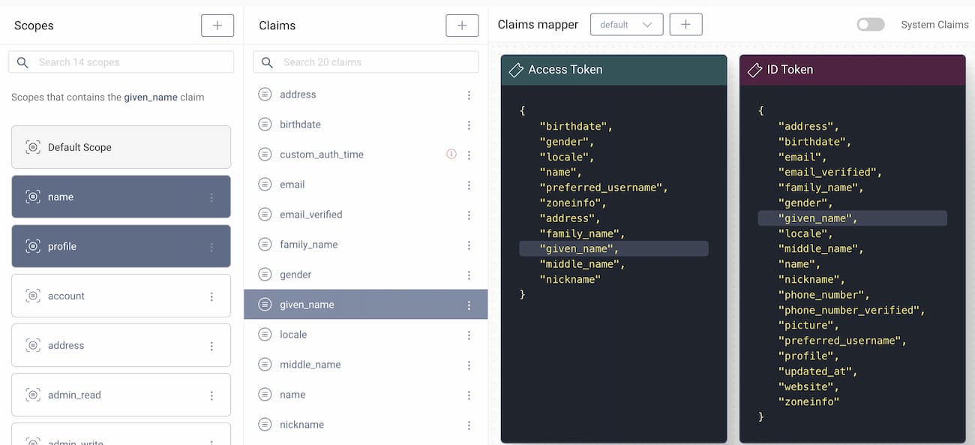Click the tag icon on ID Token card

(754, 70)
